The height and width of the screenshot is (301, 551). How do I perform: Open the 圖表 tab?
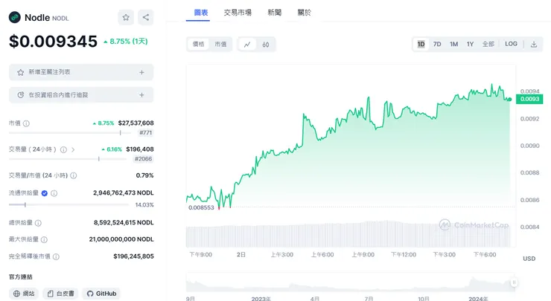201,13
